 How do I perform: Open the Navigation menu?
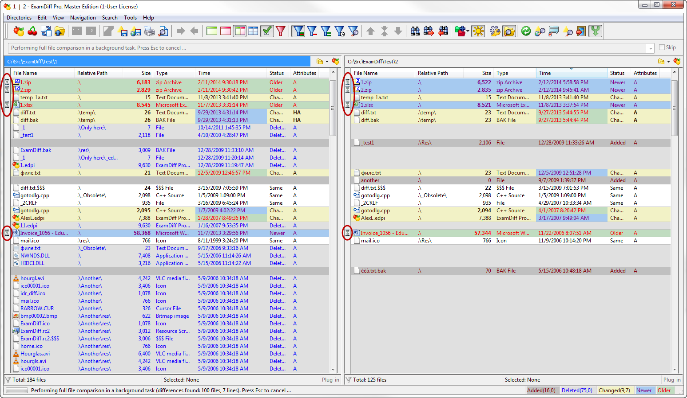click(83, 18)
